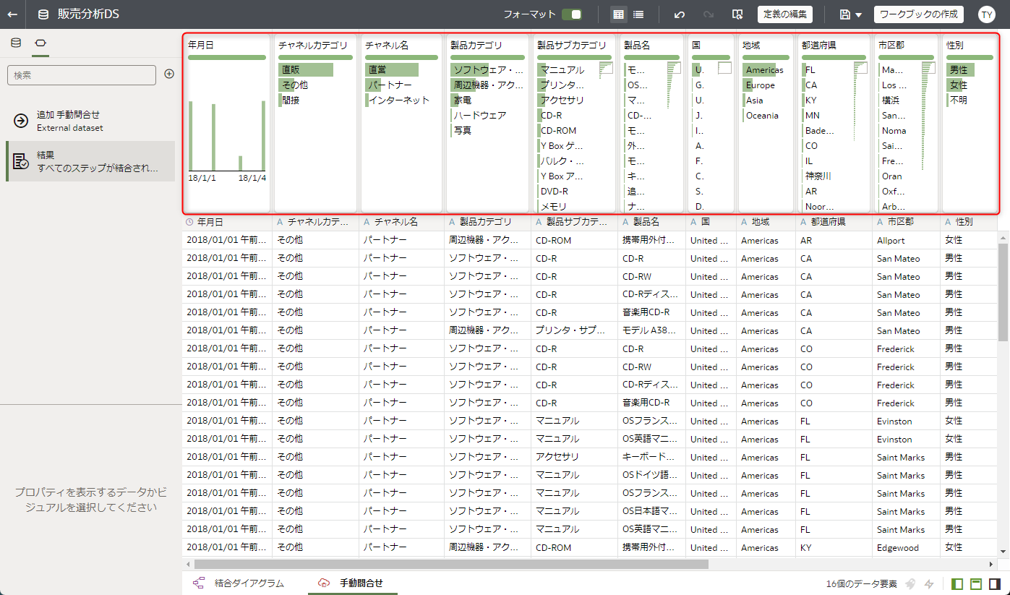The height and width of the screenshot is (595, 1010).
Task: Switch to 結合ダイアグラム tab
Action: [240, 583]
